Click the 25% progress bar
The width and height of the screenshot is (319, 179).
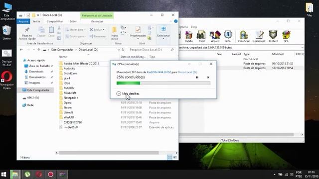[x=163, y=83]
